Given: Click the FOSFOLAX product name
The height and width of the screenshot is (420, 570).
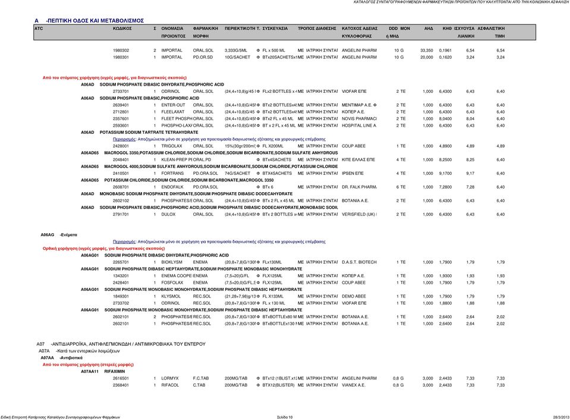Looking at the screenshot, I should tap(172, 283).
